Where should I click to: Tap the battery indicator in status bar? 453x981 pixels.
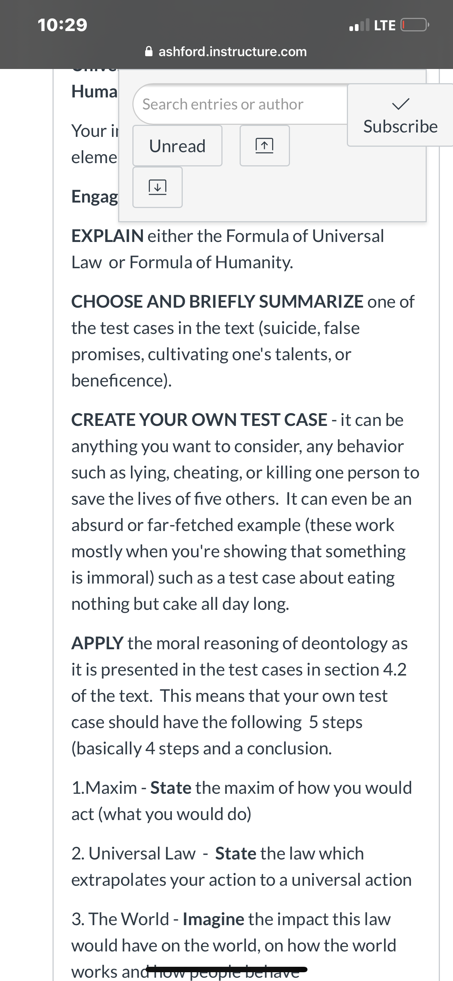(x=415, y=25)
